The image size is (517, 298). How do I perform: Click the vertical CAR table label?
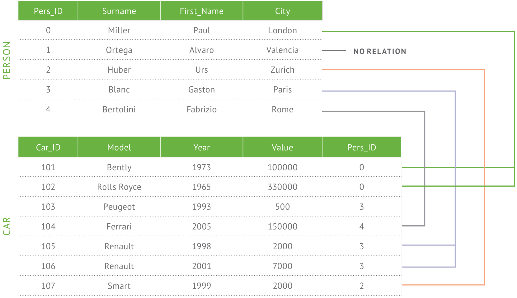click(x=7, y=226)
